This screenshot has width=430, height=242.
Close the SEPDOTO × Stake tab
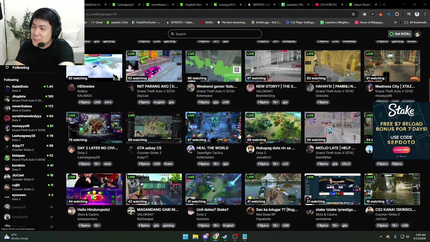(x=275, y=5)
